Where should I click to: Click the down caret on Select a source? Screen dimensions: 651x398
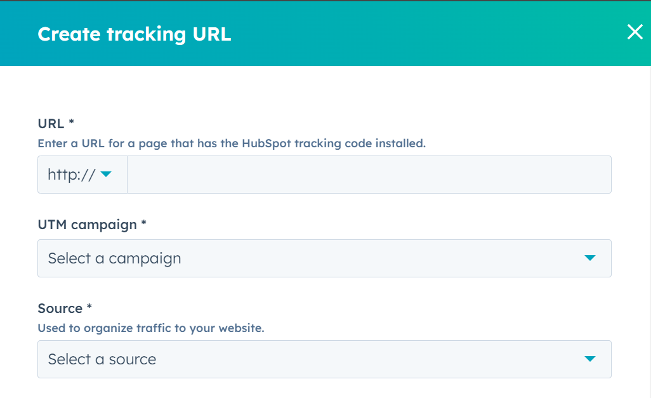[590, 359]
